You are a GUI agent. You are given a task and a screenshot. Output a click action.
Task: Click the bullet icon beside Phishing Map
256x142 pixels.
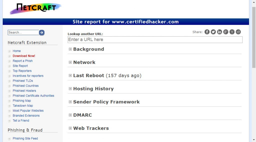click(x=9, y=101)
